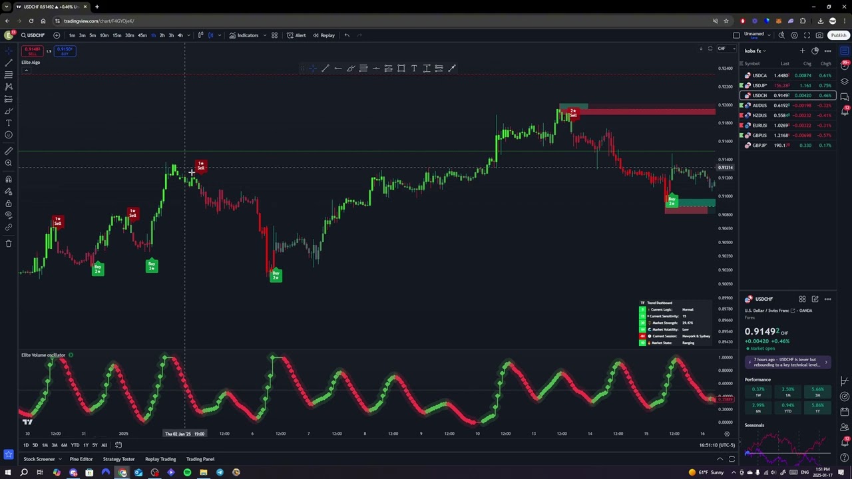The height and width of the screenshot is (479, 852).
Task: Open the USDCHF news headline link
Action: (788, 363)
